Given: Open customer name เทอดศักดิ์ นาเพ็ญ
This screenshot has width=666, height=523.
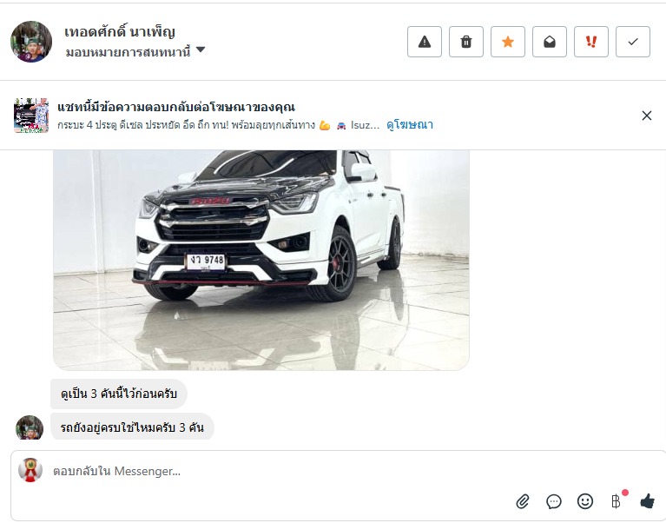Looking at the screenshot, I should (x=120, y=32).
